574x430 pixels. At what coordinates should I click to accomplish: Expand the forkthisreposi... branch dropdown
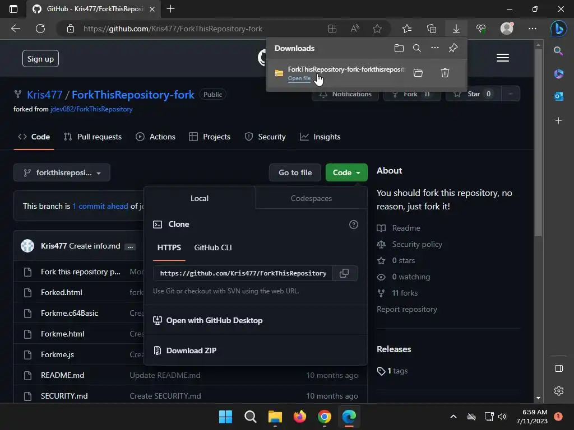pyautogui.click(x=62, y=172)
